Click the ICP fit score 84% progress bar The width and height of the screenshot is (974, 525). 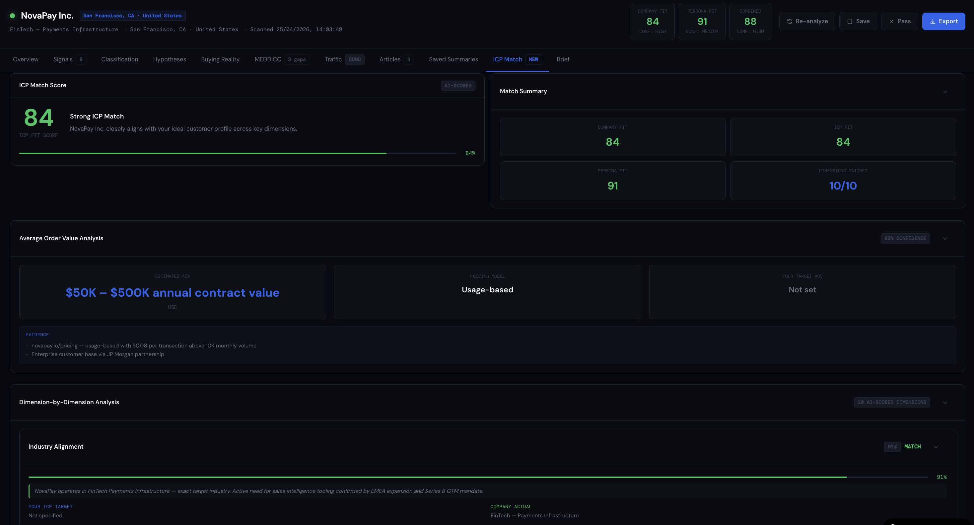[238, 153]
